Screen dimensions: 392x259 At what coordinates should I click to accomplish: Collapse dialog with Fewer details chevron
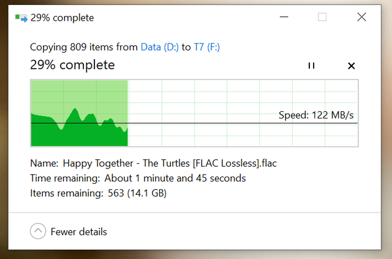point(38,231)
